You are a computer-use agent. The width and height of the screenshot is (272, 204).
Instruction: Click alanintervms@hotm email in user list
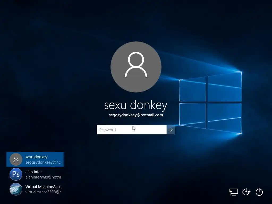43,177
